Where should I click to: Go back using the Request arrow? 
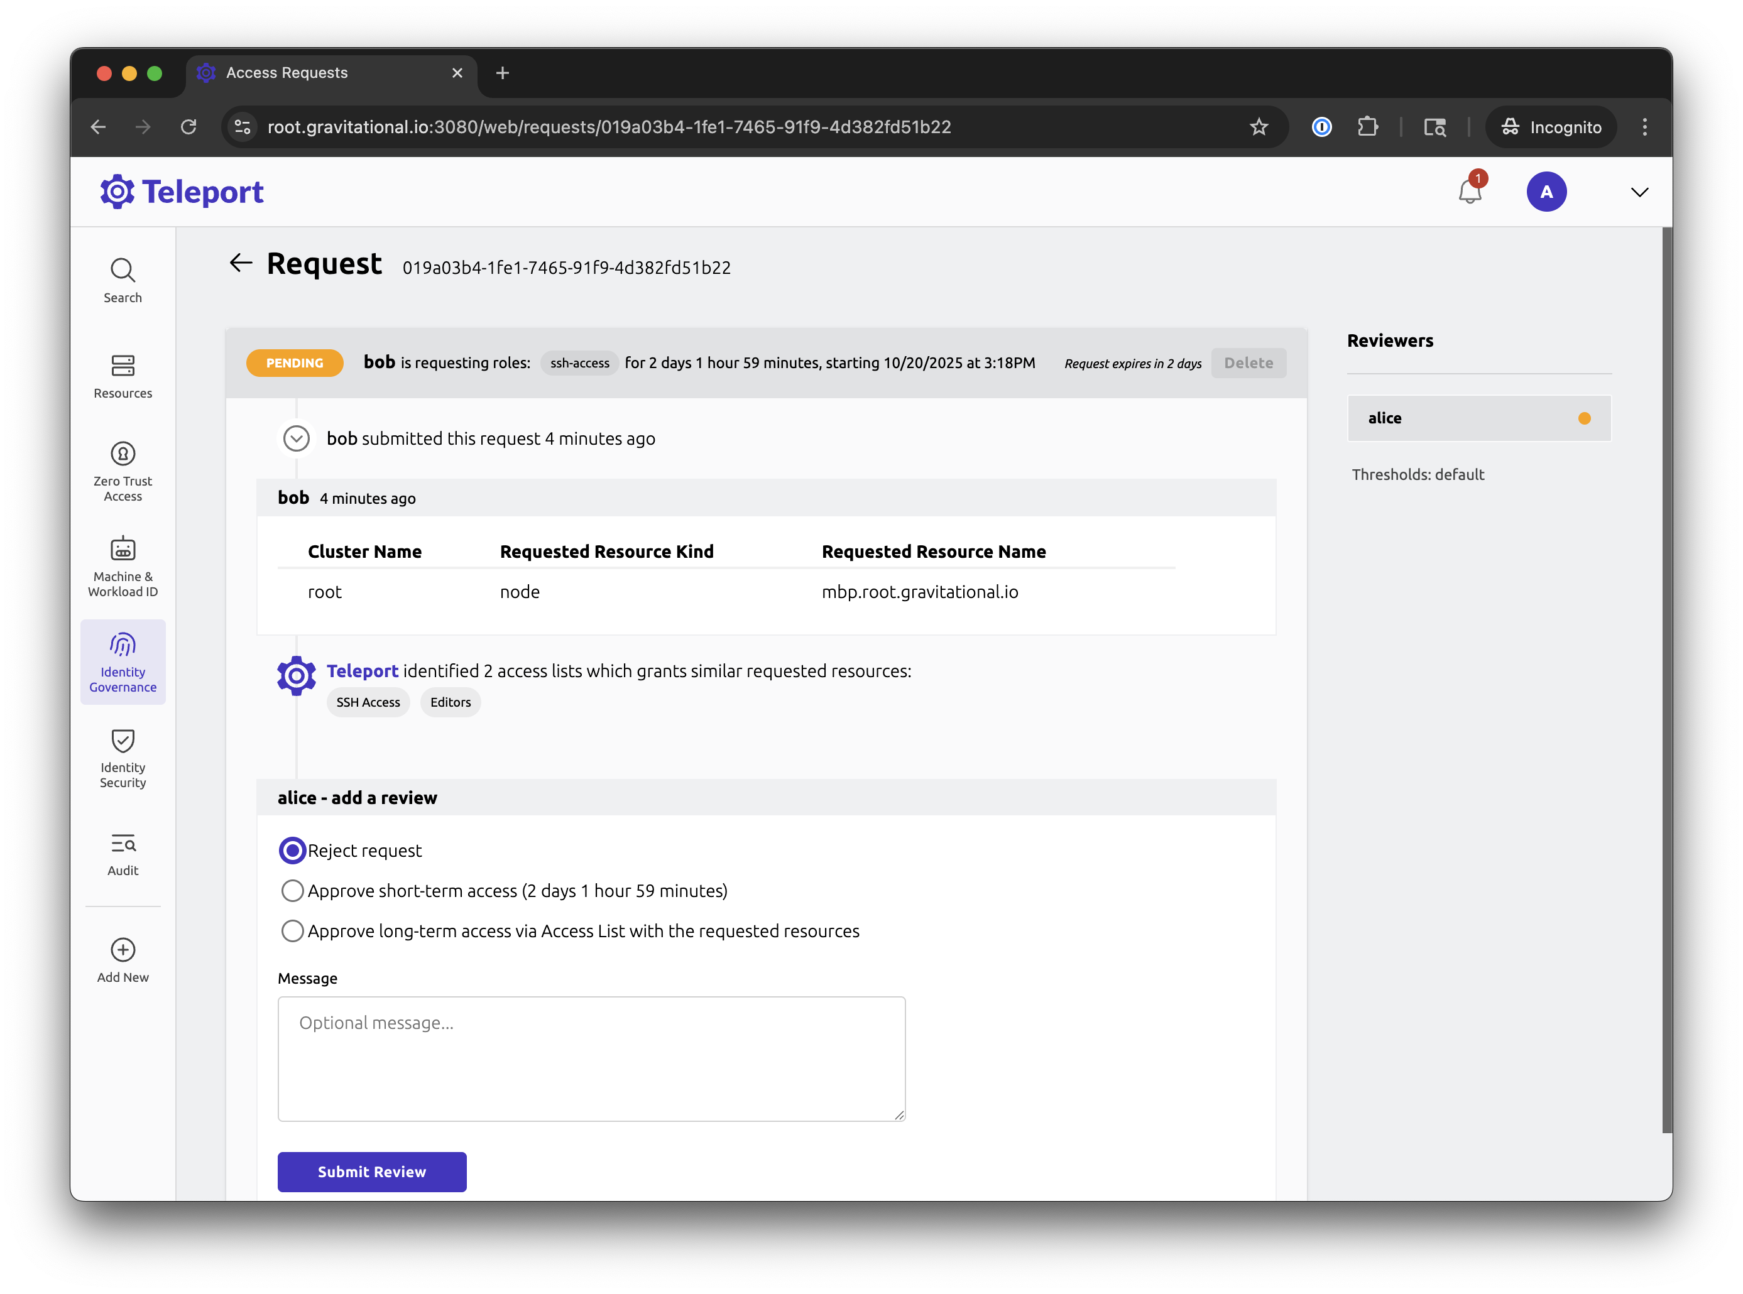[x=241, y=263]
